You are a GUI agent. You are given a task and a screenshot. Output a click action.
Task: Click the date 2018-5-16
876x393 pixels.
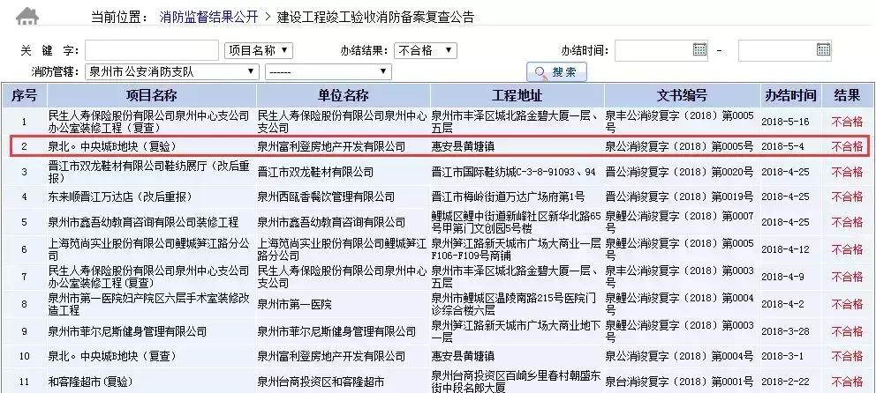[x=785, y=122]
